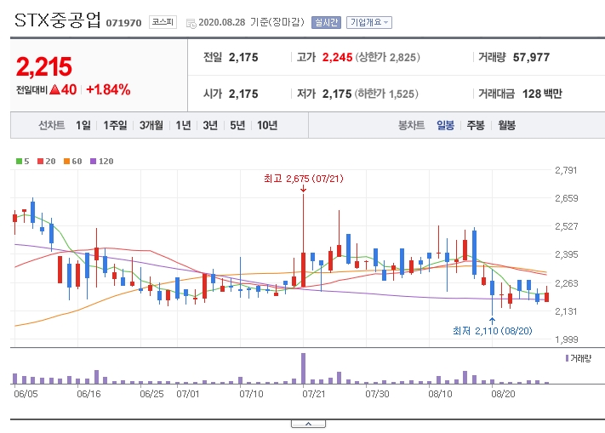
Task: Click the 거래량 volume legend label
Action: (x=578, y=358)
